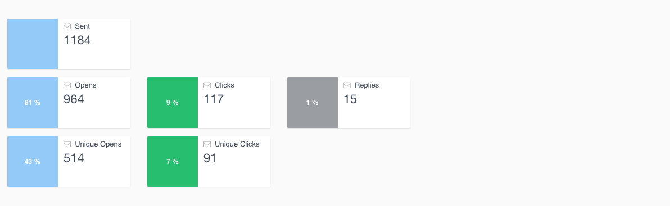
Task: Open the Replies count 15
Action: point(350,99)
